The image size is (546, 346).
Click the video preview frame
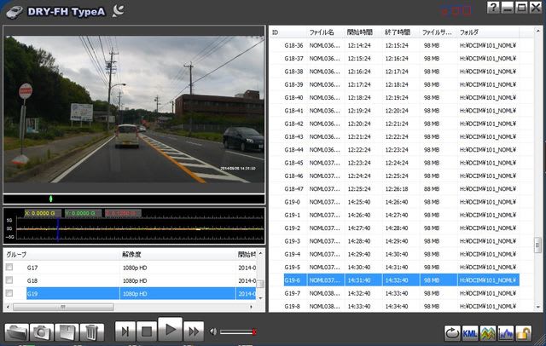point(134,109)
